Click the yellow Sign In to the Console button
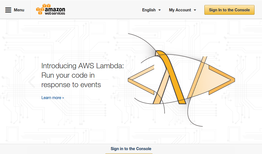The height and width of the screenshot is (154, 262). [229, 10]
